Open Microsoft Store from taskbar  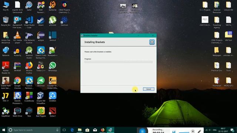pos(87,130)
